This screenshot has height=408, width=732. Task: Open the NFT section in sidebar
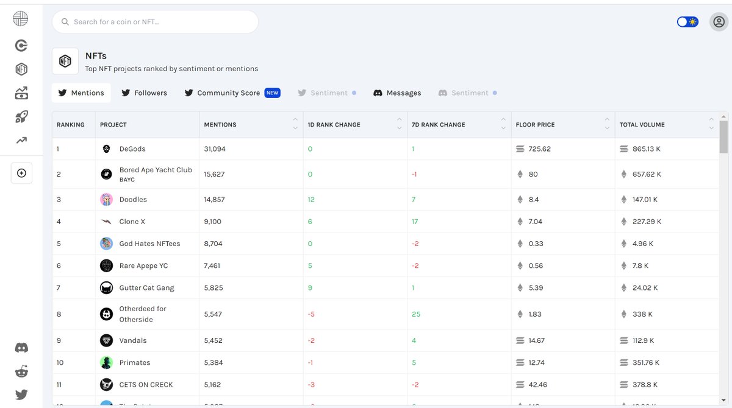[21, 69]
